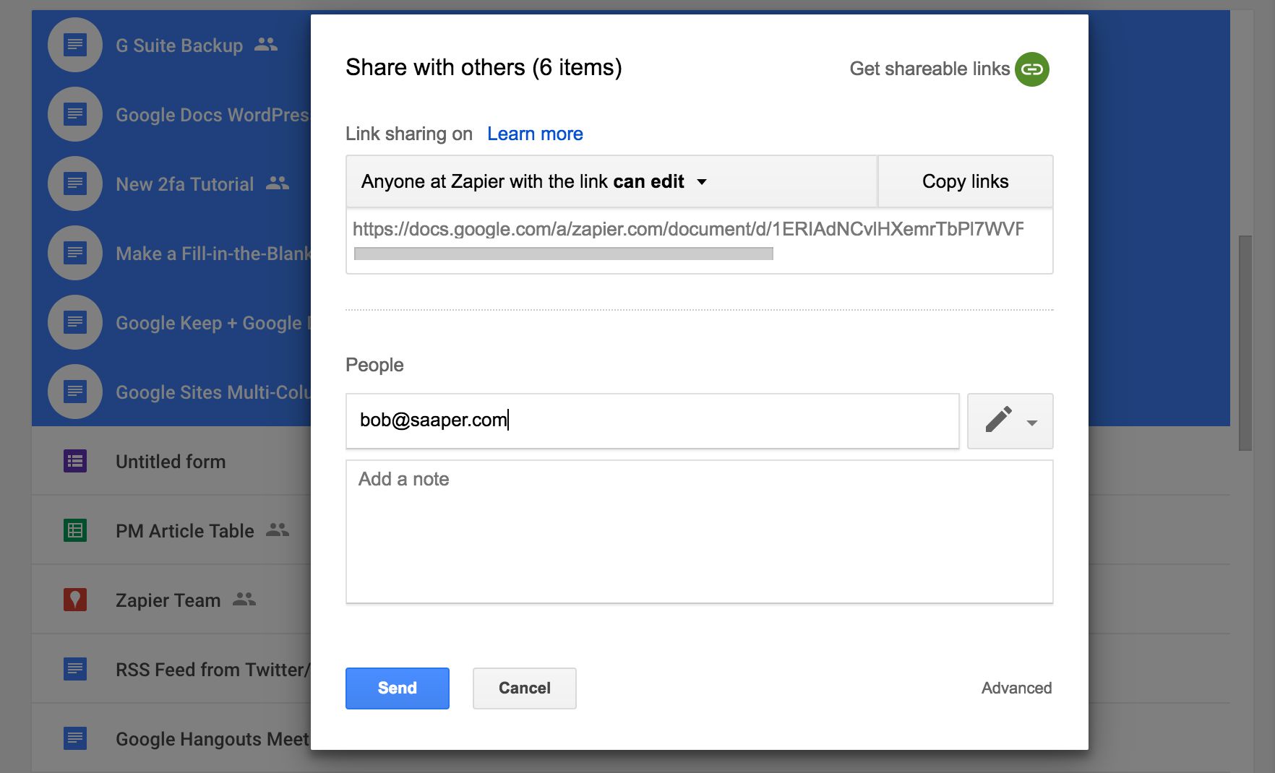Viewport: 1275px width, 773px height.
Task: Cancel the share dialog
Action: (x=524, y=688)
